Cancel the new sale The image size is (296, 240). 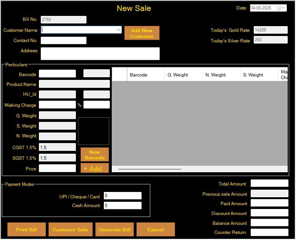pyautogui.click(x=156, y=229)
